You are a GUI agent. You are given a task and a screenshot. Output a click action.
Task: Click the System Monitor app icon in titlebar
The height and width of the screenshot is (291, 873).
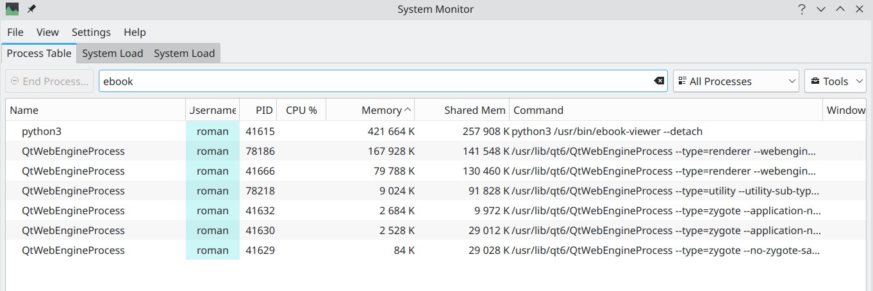pyautogui.click(x=12, y=9)
